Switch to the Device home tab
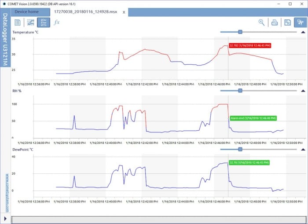Viewport: 308px width, 224px height. pos(27,12)
